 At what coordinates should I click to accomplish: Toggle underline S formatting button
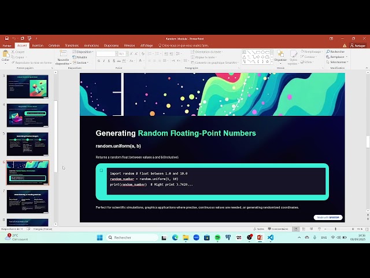tap(109, 61)
